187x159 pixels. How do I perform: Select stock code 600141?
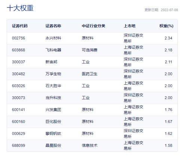coord(18,110)
